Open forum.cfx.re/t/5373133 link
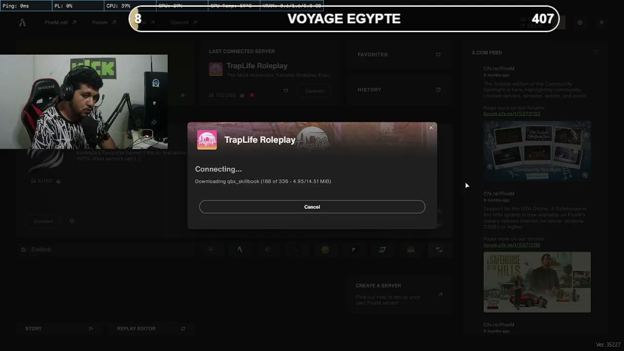 coord(512,114)
